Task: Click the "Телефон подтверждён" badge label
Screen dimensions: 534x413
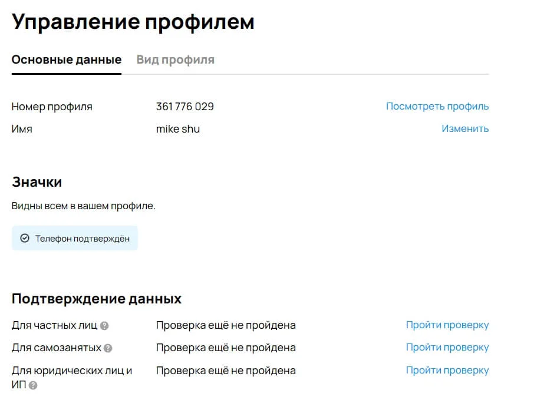Action: point(82,239)
